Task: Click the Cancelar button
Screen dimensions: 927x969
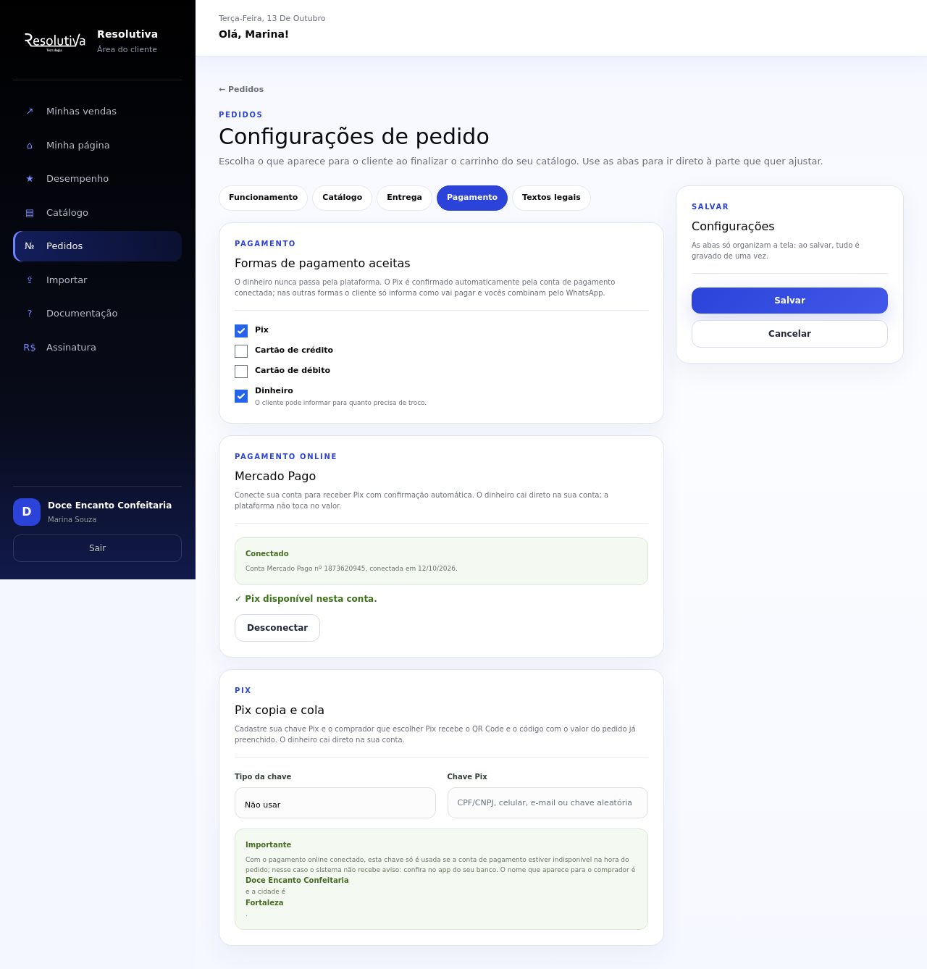Action: (x=789, y=334)
